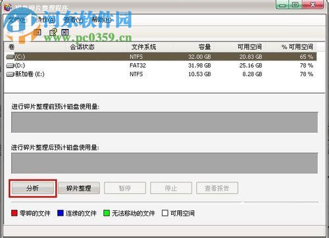Click the show/hide action pane toolbar icon

tap(65, 32)
